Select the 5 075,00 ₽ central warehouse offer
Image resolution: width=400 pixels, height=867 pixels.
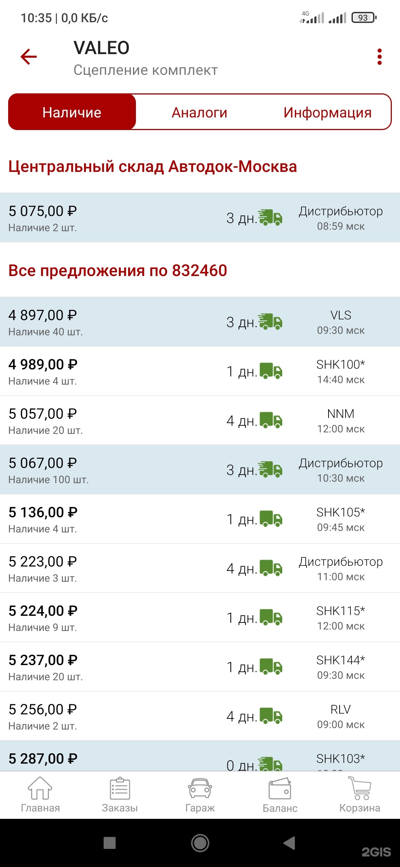click(111, 217)
